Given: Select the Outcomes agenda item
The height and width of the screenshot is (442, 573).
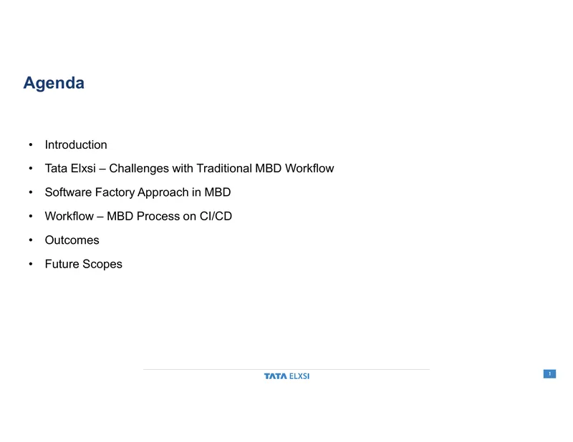Looking at the screenshot, I should [x=72, y=240].
